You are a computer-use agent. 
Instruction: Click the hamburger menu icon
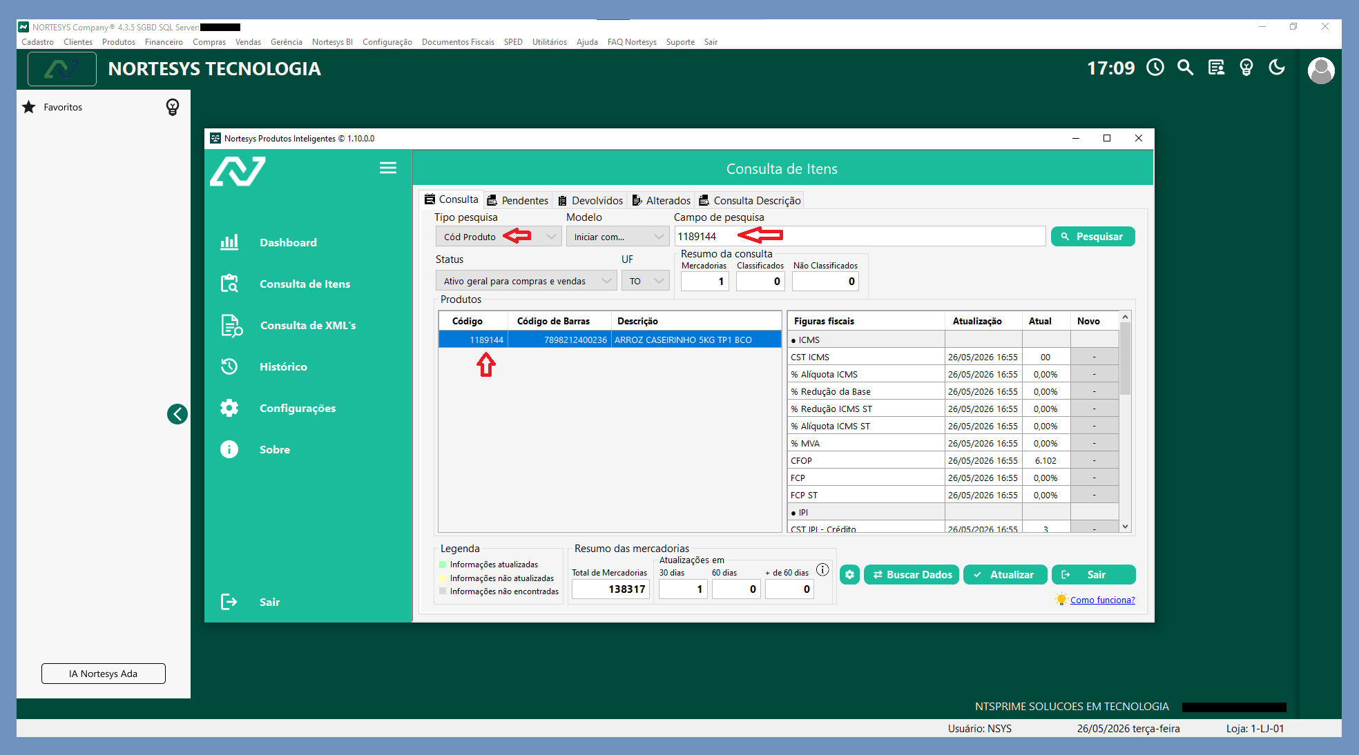point(388,168)
